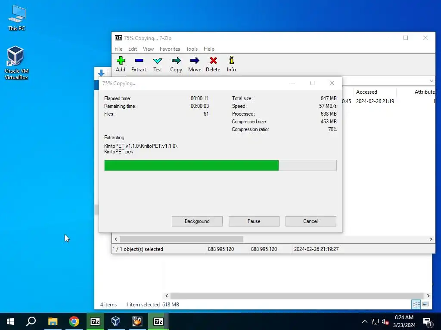Open network status tray icon
Viewport: 441px width, 330px height.
375,321
